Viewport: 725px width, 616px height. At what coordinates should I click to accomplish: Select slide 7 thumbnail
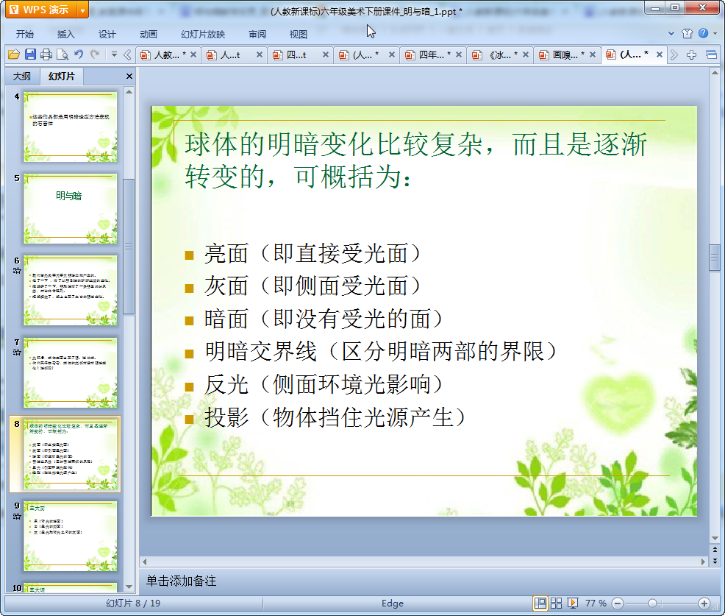pos(71,372)
